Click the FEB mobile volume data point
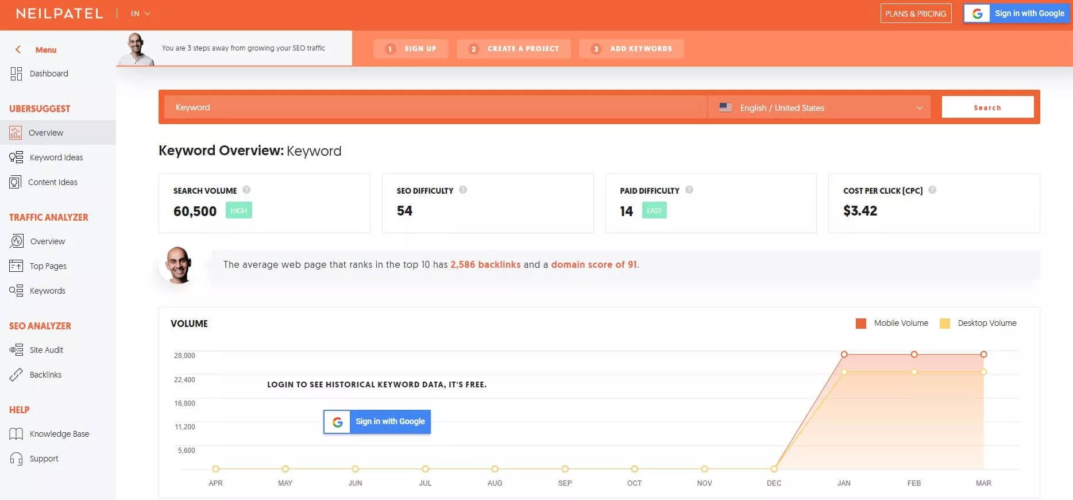The image size is (1073, 500). click(x=914, y=355)
